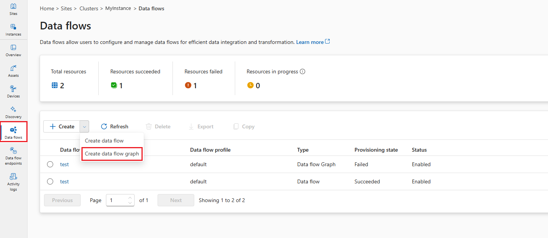Choose Create data flow
The width and height of the screenshot is (548, 238).
(104, 140)
